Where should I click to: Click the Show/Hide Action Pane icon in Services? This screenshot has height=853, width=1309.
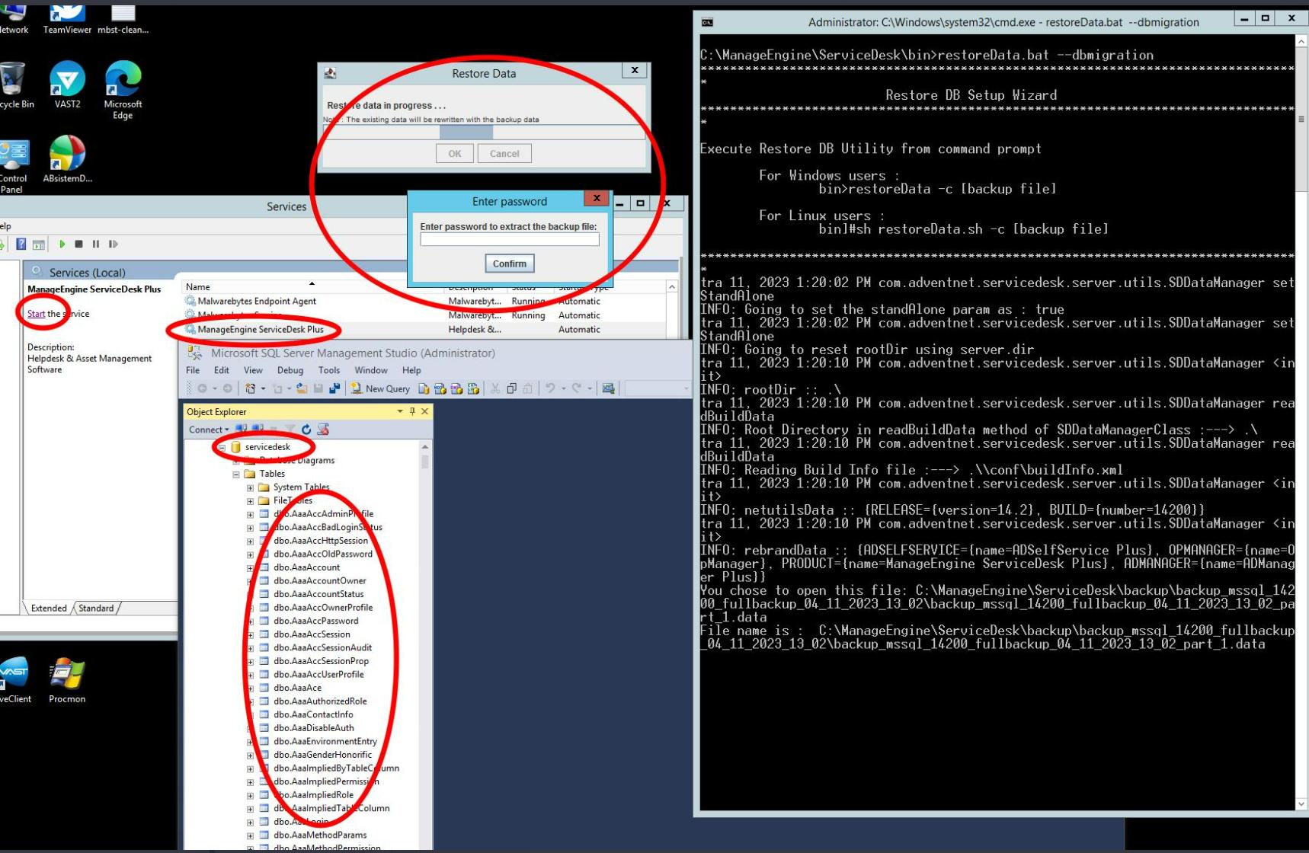click(x=39, y=244)
